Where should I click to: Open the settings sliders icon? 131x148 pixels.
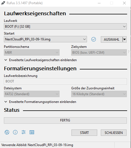(24, 132)
